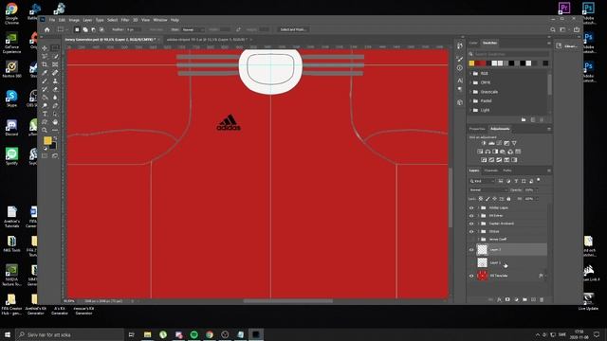607x341 pixels.
Task: Select the Zoom tool
Action: (45, 130)
